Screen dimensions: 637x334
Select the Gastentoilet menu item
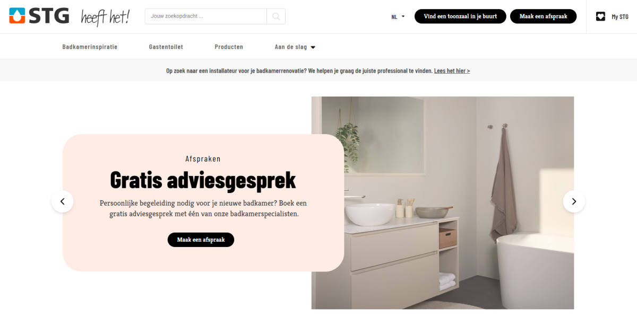click(x=166, y=47)
